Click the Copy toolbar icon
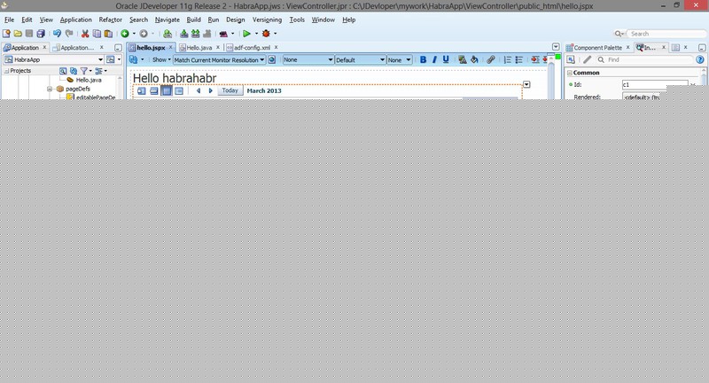Viewport: 709px width, 383px height. click(x=97, y=34)
